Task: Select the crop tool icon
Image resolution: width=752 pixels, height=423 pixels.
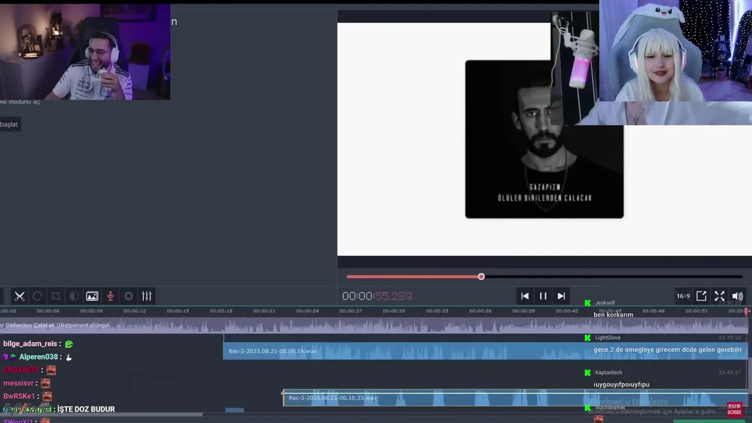Action: pos(56,296)
